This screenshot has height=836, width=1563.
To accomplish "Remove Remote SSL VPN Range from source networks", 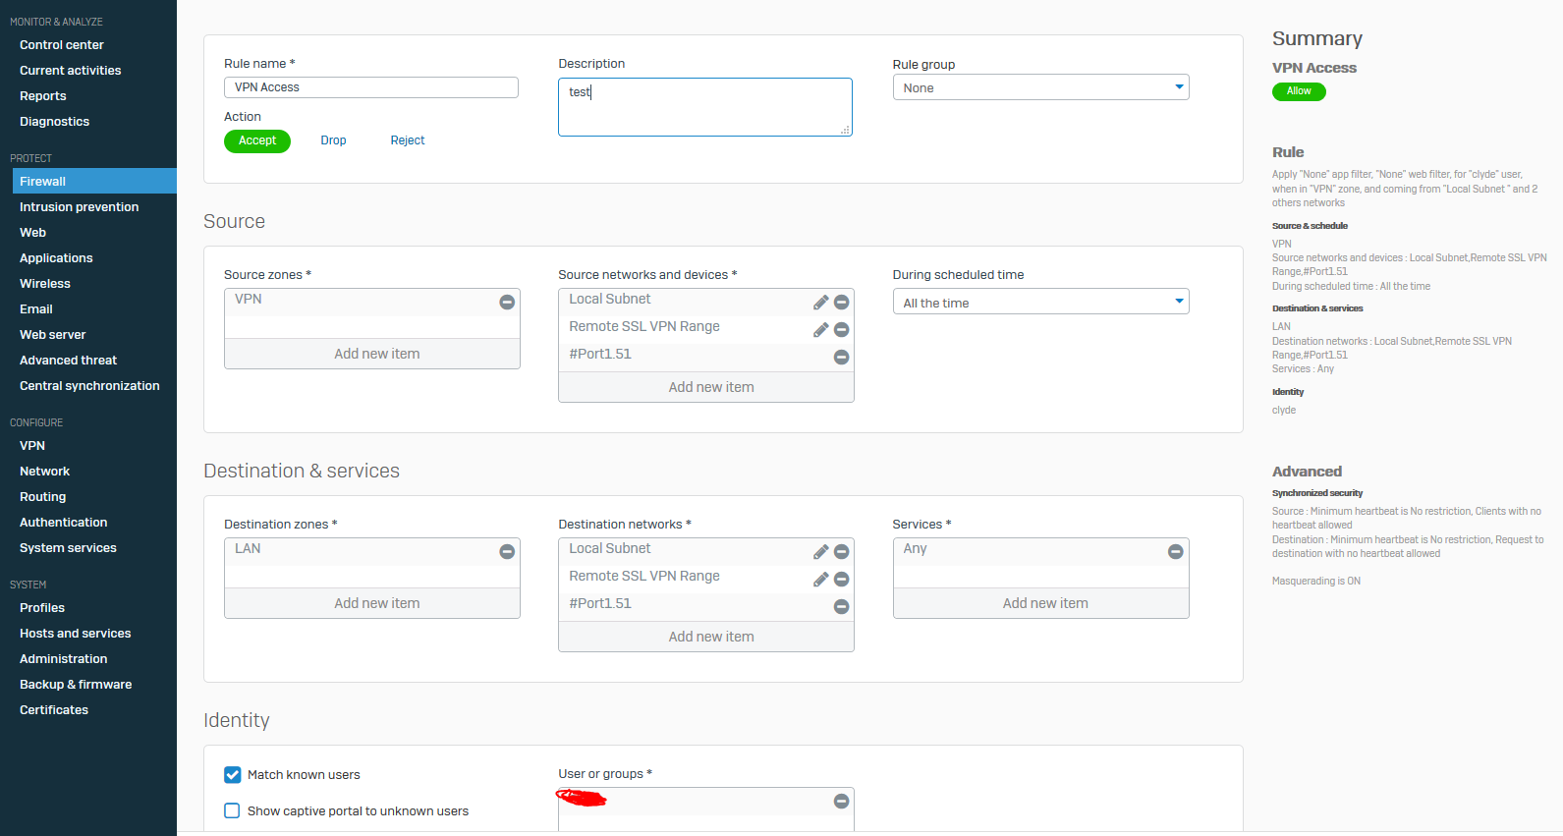I will [841, 330].
